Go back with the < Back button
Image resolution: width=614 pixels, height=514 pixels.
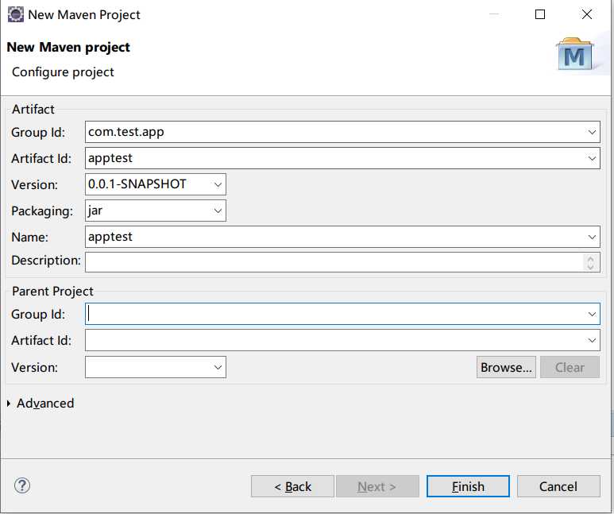point(292,486)
